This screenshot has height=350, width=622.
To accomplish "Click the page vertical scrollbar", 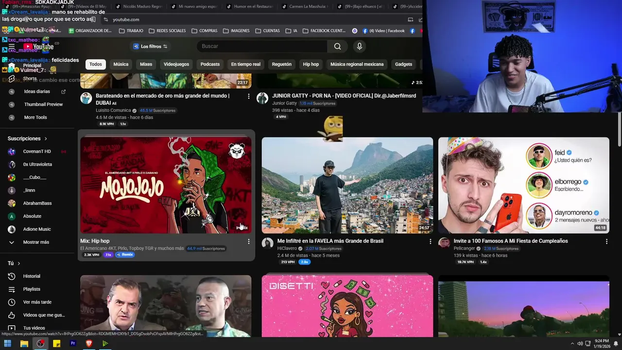I will coord(619,129).
